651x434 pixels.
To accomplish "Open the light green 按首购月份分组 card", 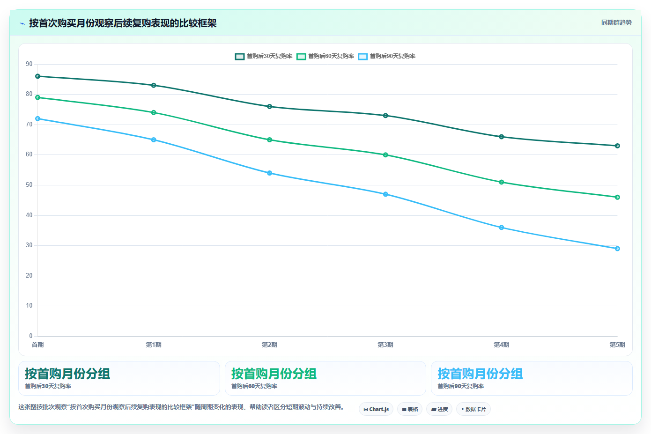I will click(x=325, y=378).
